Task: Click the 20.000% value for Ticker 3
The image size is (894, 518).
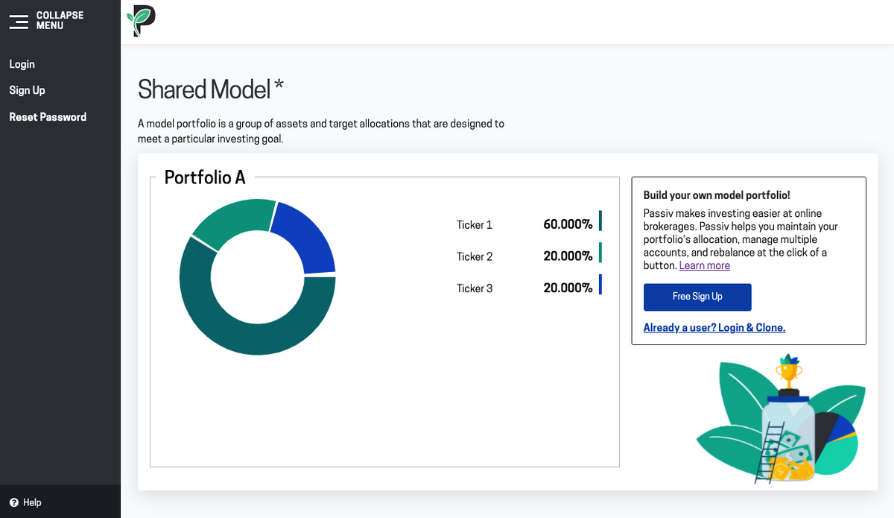Action: (x=568, y=288)
